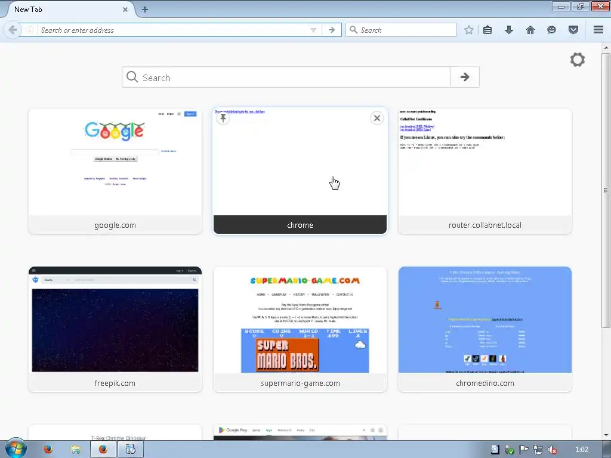This screenshot has width=611, height=458.
Task: Open the Google Play tile
Action: pyautogui.click(x=300, y=433)
